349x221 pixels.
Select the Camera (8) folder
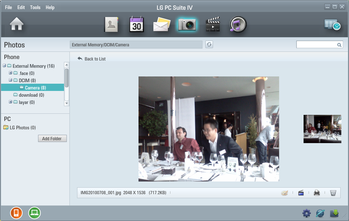pos(33,87)
